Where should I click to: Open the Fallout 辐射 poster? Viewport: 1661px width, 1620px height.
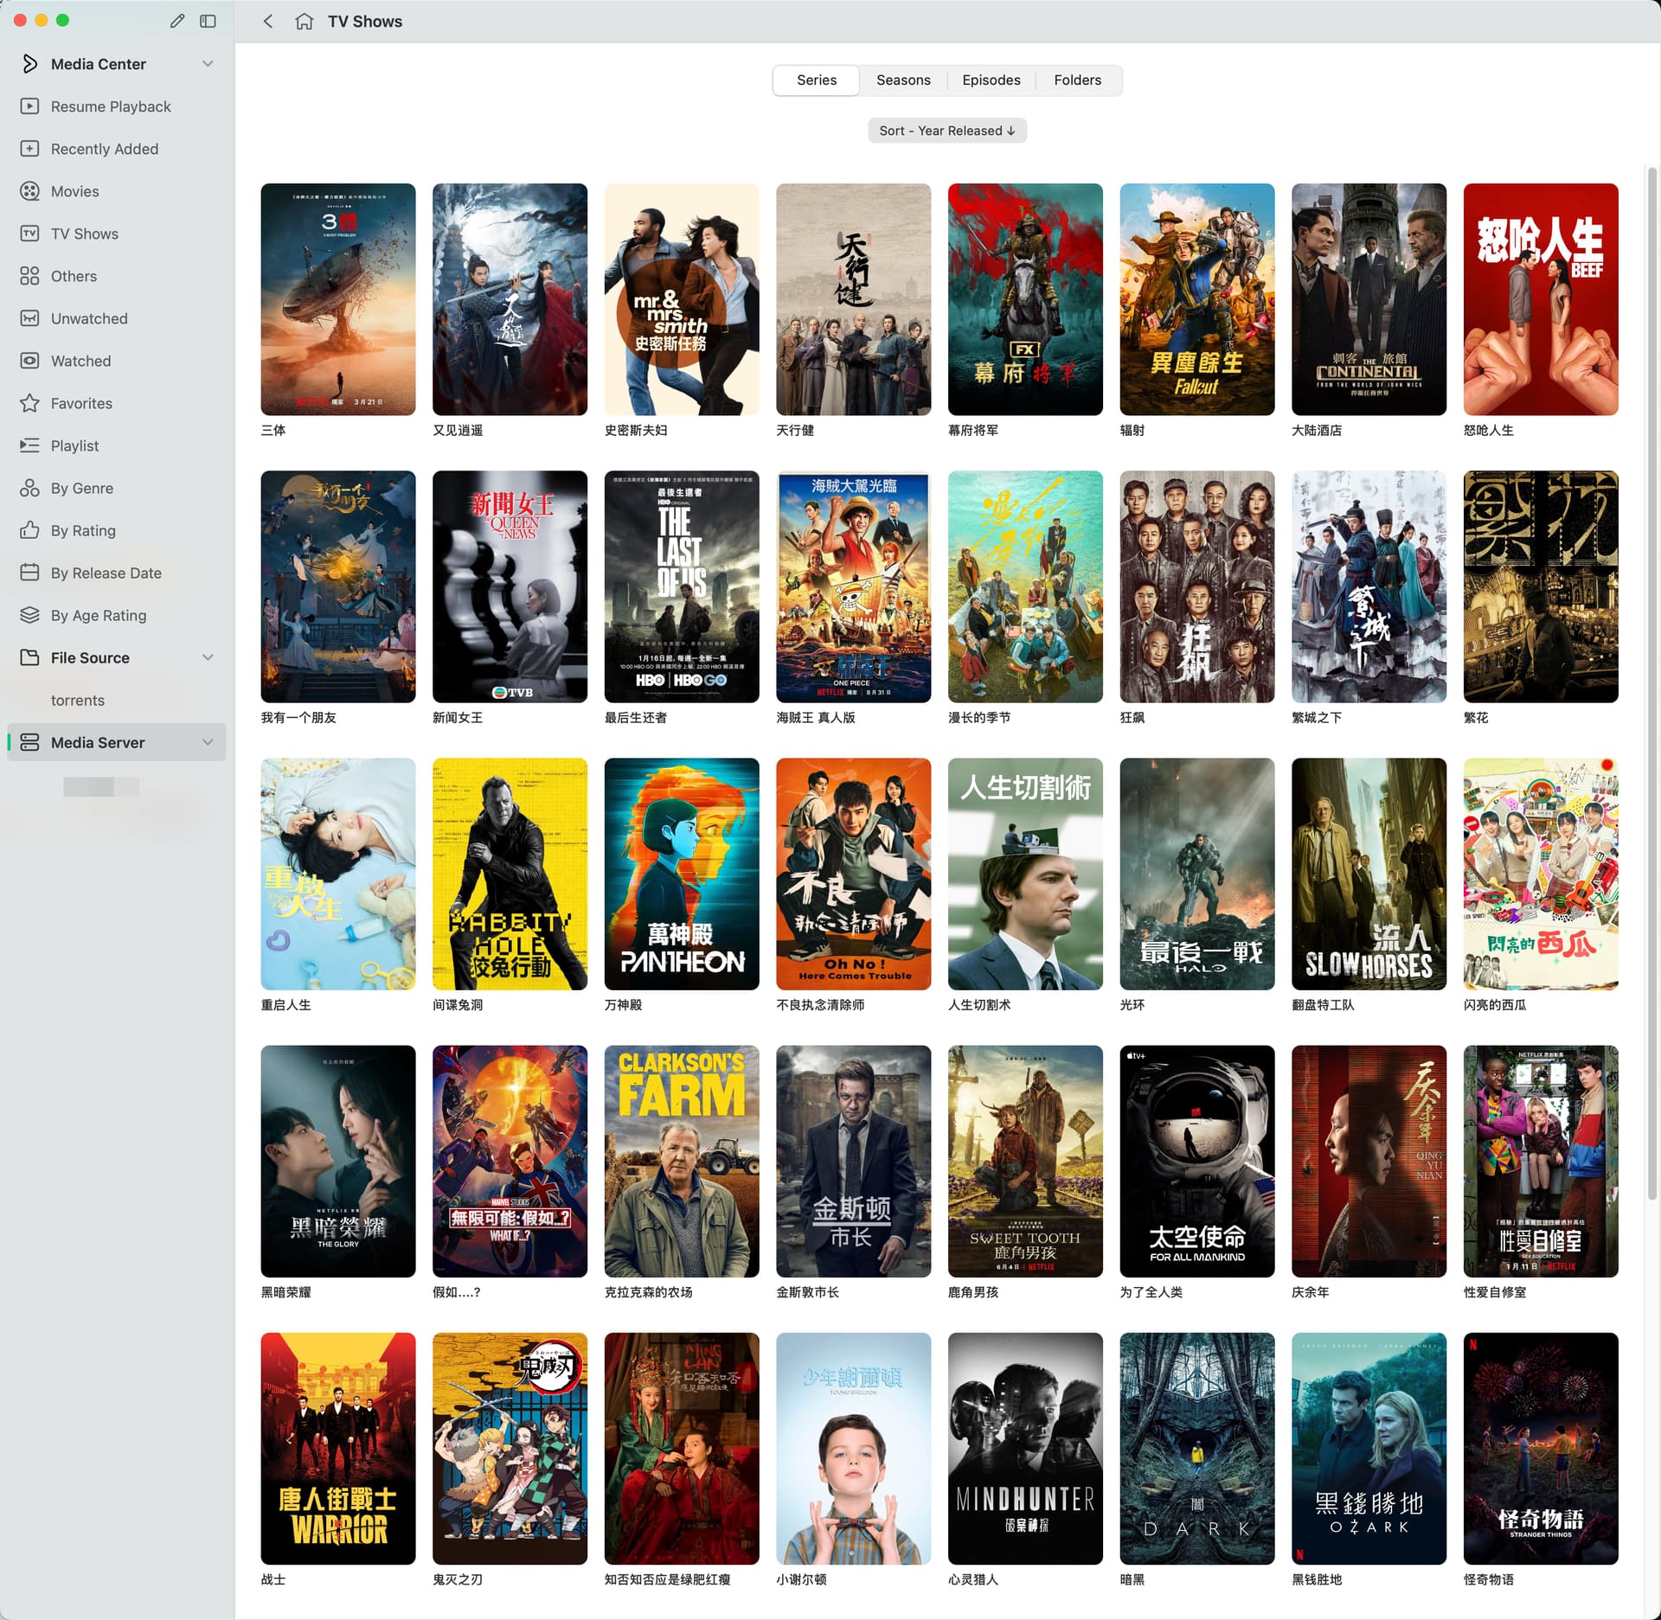[1196, 299]
